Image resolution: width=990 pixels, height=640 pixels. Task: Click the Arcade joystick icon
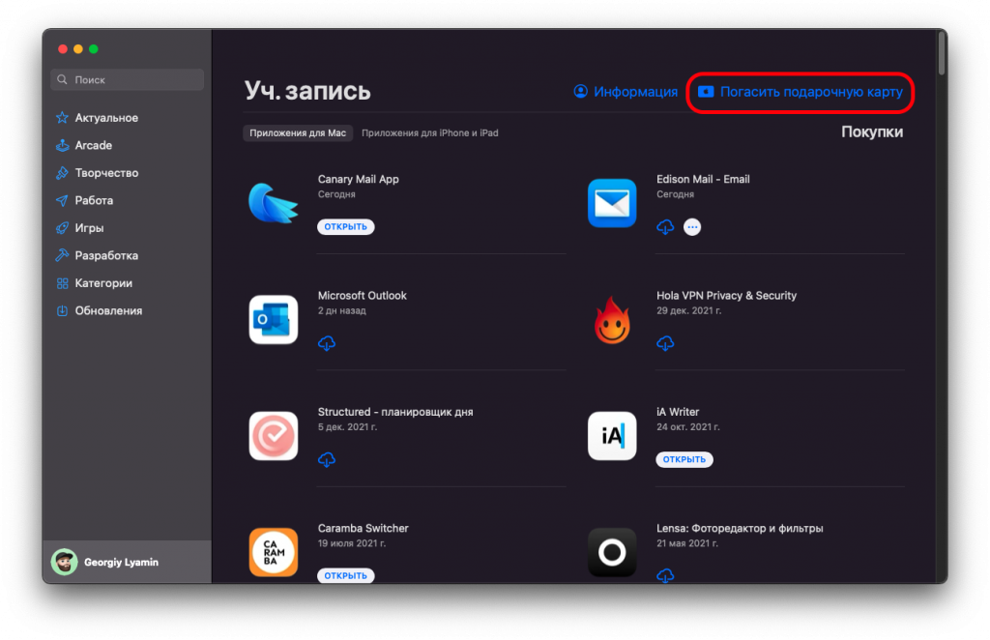tap(62, 145)
